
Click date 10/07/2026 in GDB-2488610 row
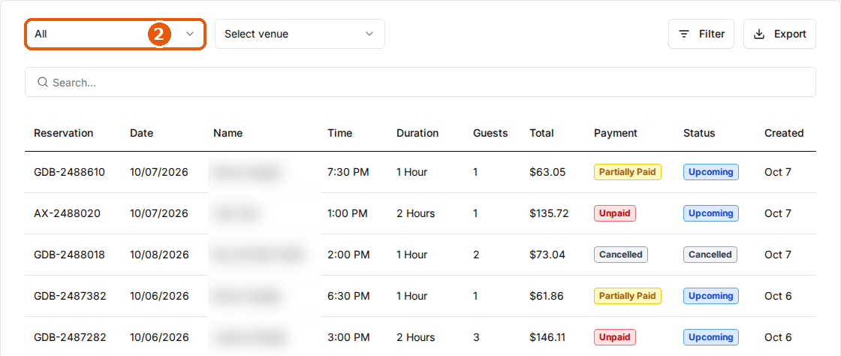(x=158, y=172)
